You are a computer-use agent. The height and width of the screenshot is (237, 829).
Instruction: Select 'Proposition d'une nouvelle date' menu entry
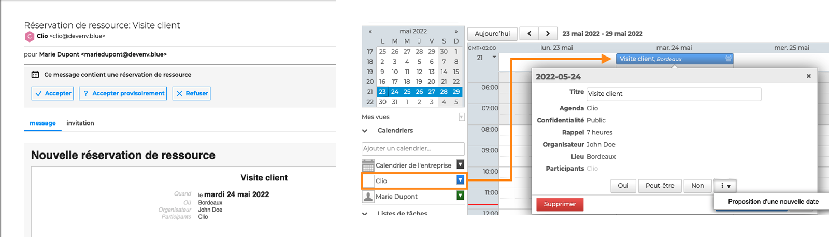point(773,202)
